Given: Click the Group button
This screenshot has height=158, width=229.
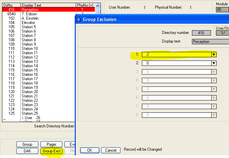Looking at the screenshot, I should [x=27, y=144].
